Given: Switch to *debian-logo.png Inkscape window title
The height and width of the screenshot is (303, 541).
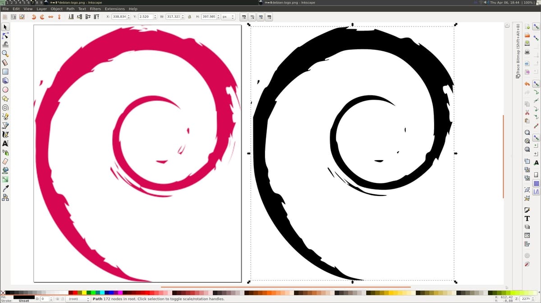Looking at the screenshot, I should 75,2.
